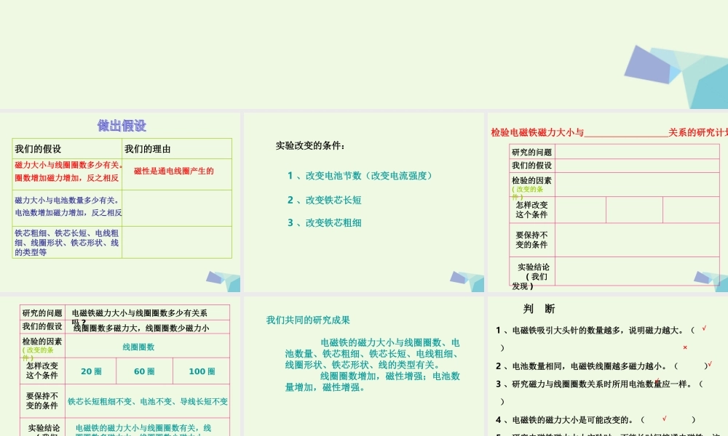Click 研究的问题 label in the empty plan table
This screenshot has width=728, height=436.
(x=531, y=153)
